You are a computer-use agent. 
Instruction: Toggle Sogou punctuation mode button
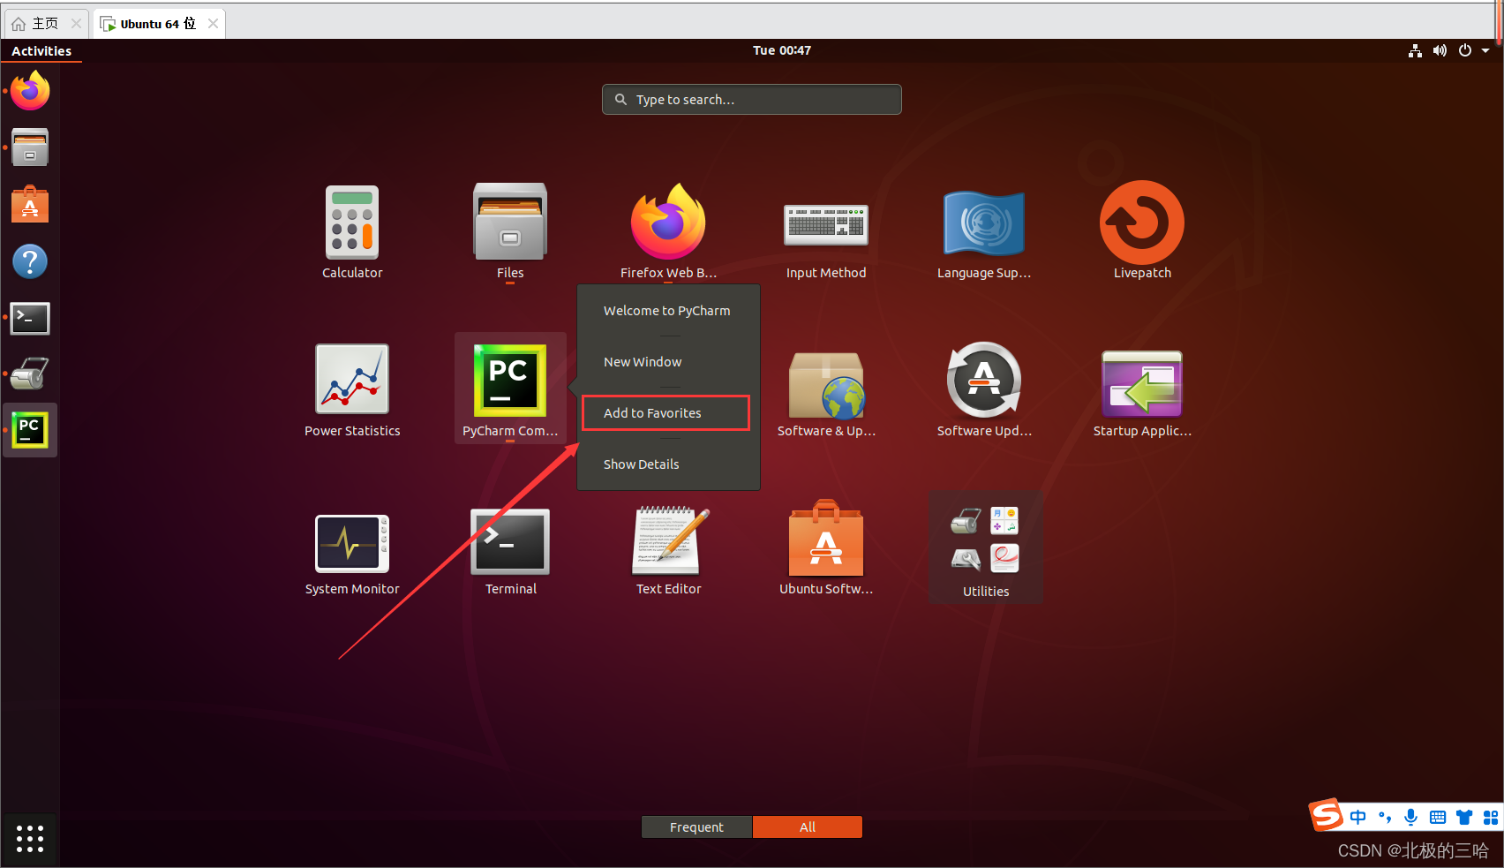point(1385,818)
